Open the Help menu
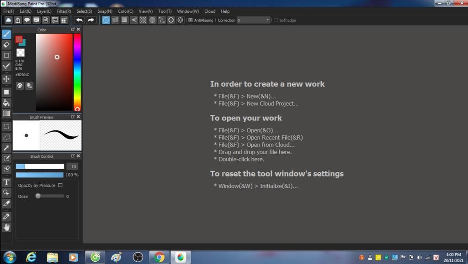This screenshot has height=264, width=468. click(x=225, y=11)
